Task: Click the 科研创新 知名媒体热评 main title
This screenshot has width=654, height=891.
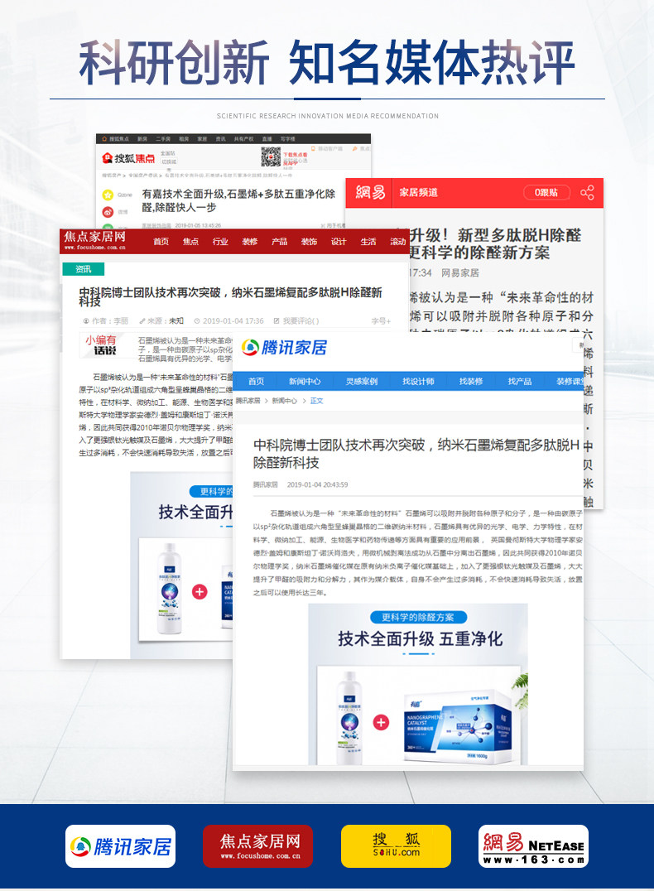Action: click(x=327, y=62)
